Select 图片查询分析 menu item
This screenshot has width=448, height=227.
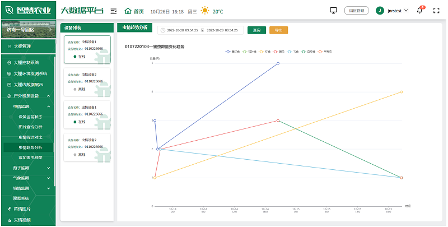[30, 127]
